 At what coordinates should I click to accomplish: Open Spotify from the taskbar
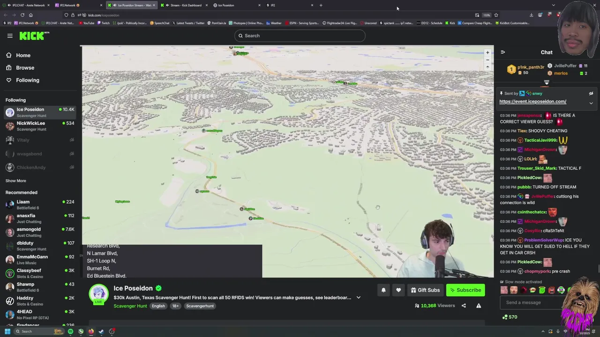coord(70,331)
